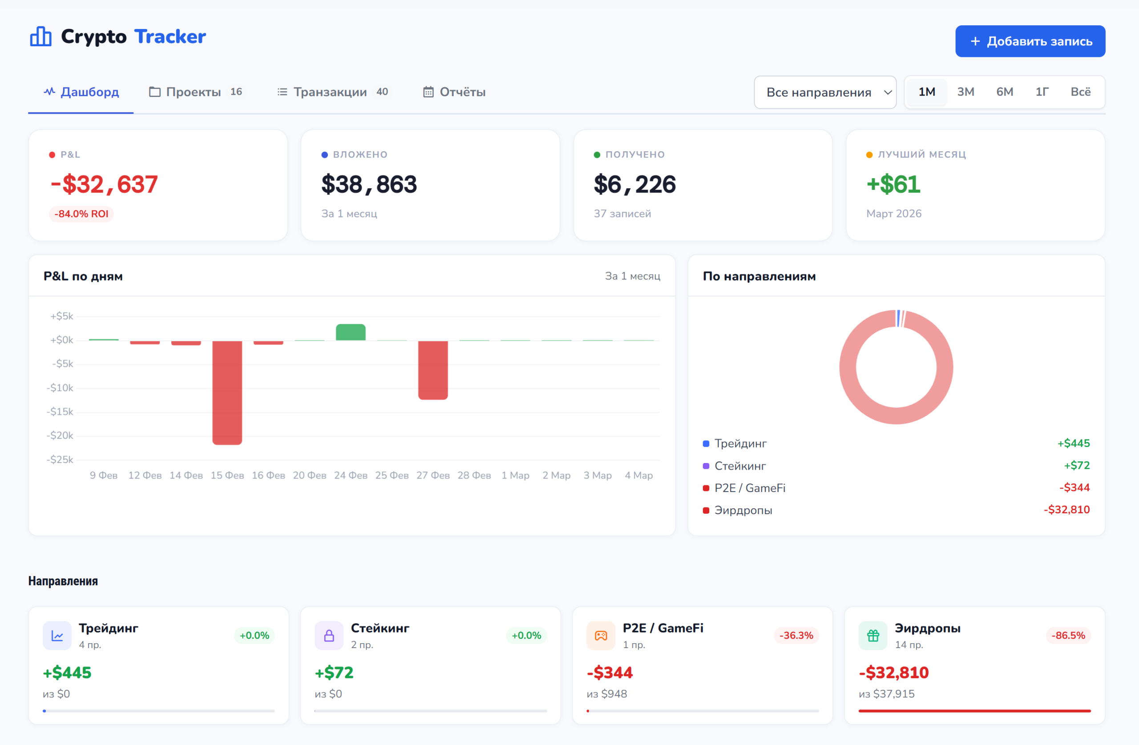Viewport: 1139px width, 745px height.
Task: Click the calendar icon beside Отчёты
Action: [x=428, y=92]
